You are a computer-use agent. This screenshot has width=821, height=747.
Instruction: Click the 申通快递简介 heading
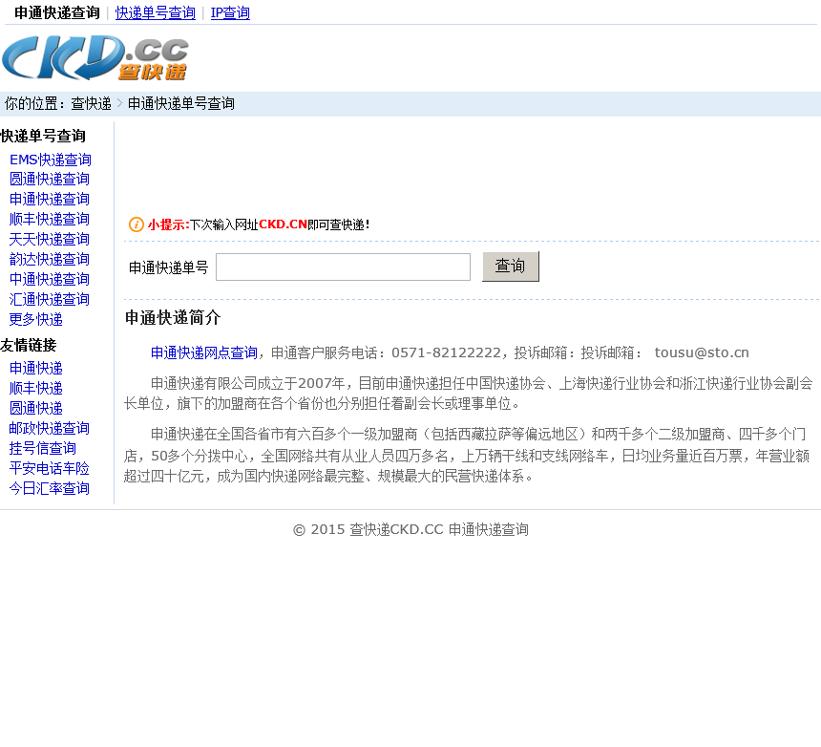coord(173,317)
